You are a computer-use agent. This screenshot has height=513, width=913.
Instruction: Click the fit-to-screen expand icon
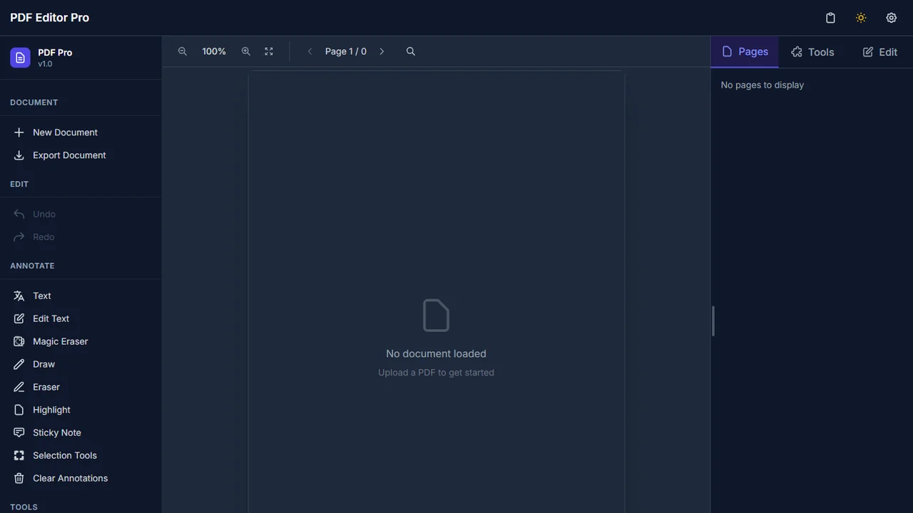pyautogui.click(x=269, y=51)
